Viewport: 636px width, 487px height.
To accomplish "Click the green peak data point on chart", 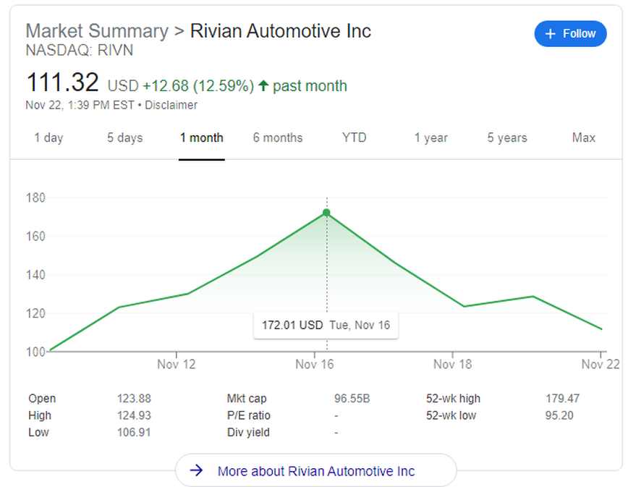I will [326, 213].
